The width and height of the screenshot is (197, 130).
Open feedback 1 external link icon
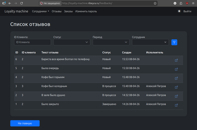pos(176,105)
